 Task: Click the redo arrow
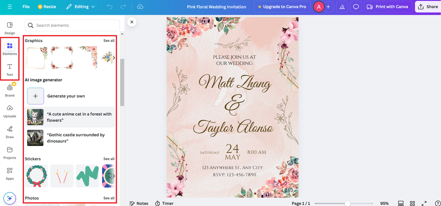click(x=123, y=7)
